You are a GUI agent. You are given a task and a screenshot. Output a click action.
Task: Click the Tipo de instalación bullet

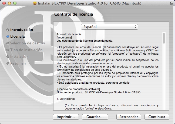pos(8,50)
